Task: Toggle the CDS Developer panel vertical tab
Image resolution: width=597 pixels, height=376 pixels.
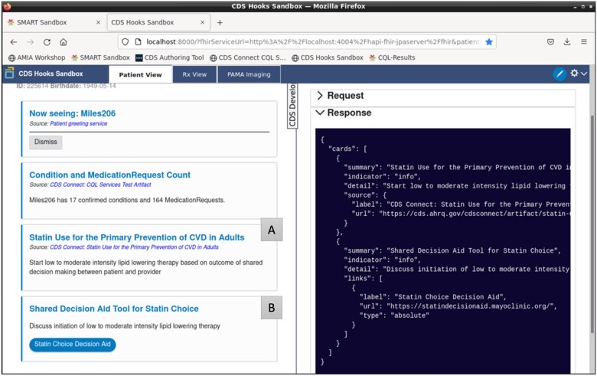Action: [x=292, y=106]
